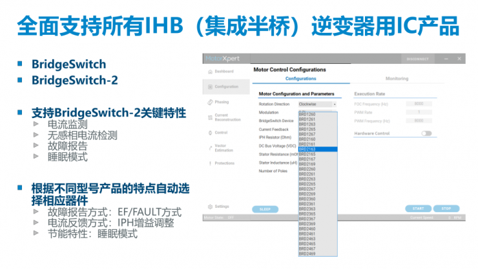Open the Protections warning icon
The height and width of the screenshot is (269, 478).
(209, 163)
